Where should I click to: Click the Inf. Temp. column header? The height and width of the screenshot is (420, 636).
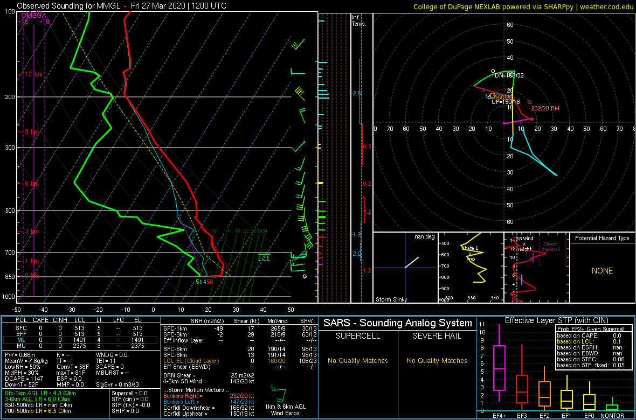tap(359, 21)
